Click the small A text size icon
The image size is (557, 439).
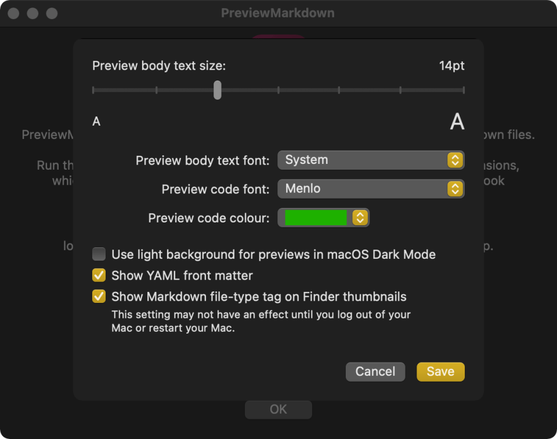click(x=96, y=122)
